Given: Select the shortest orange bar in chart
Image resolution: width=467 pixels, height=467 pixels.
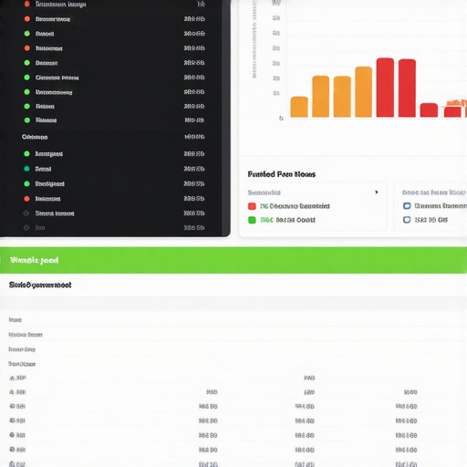Looking at the screenshot, I should tap(299, 107).
